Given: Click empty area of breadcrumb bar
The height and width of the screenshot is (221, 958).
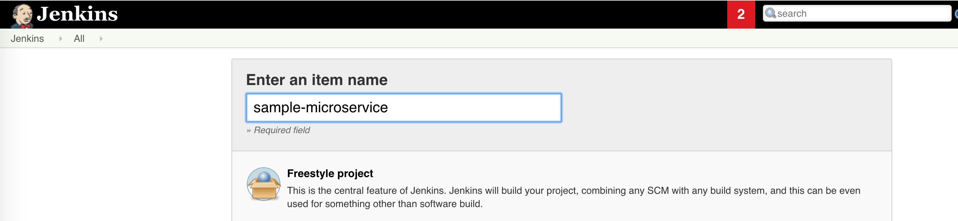Looking at the screenshot, I should tap(521, 39).
